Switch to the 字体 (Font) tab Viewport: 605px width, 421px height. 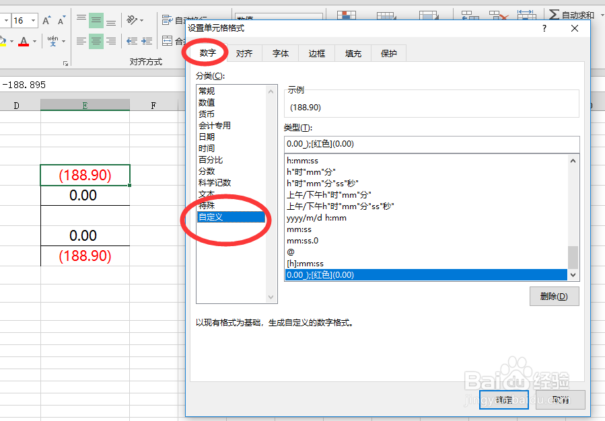(280, 53)
